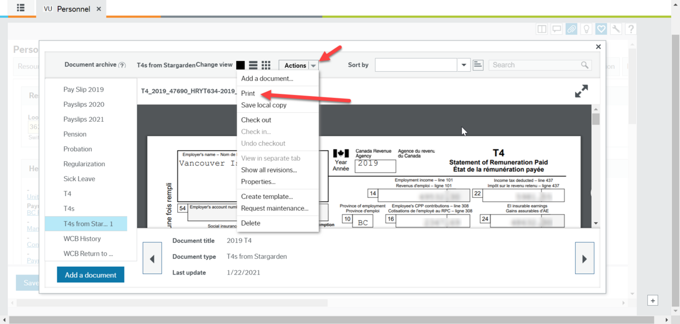Open the help question mark icon
Screen dimensions: 680x324
click(631, 28)
